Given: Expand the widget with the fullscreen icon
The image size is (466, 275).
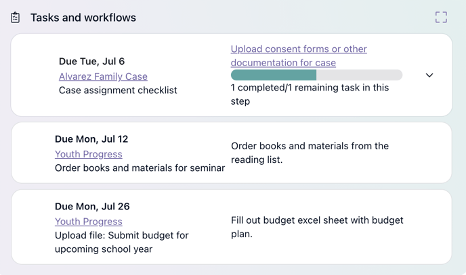Looking at the screenshot, I should (441, 17).
